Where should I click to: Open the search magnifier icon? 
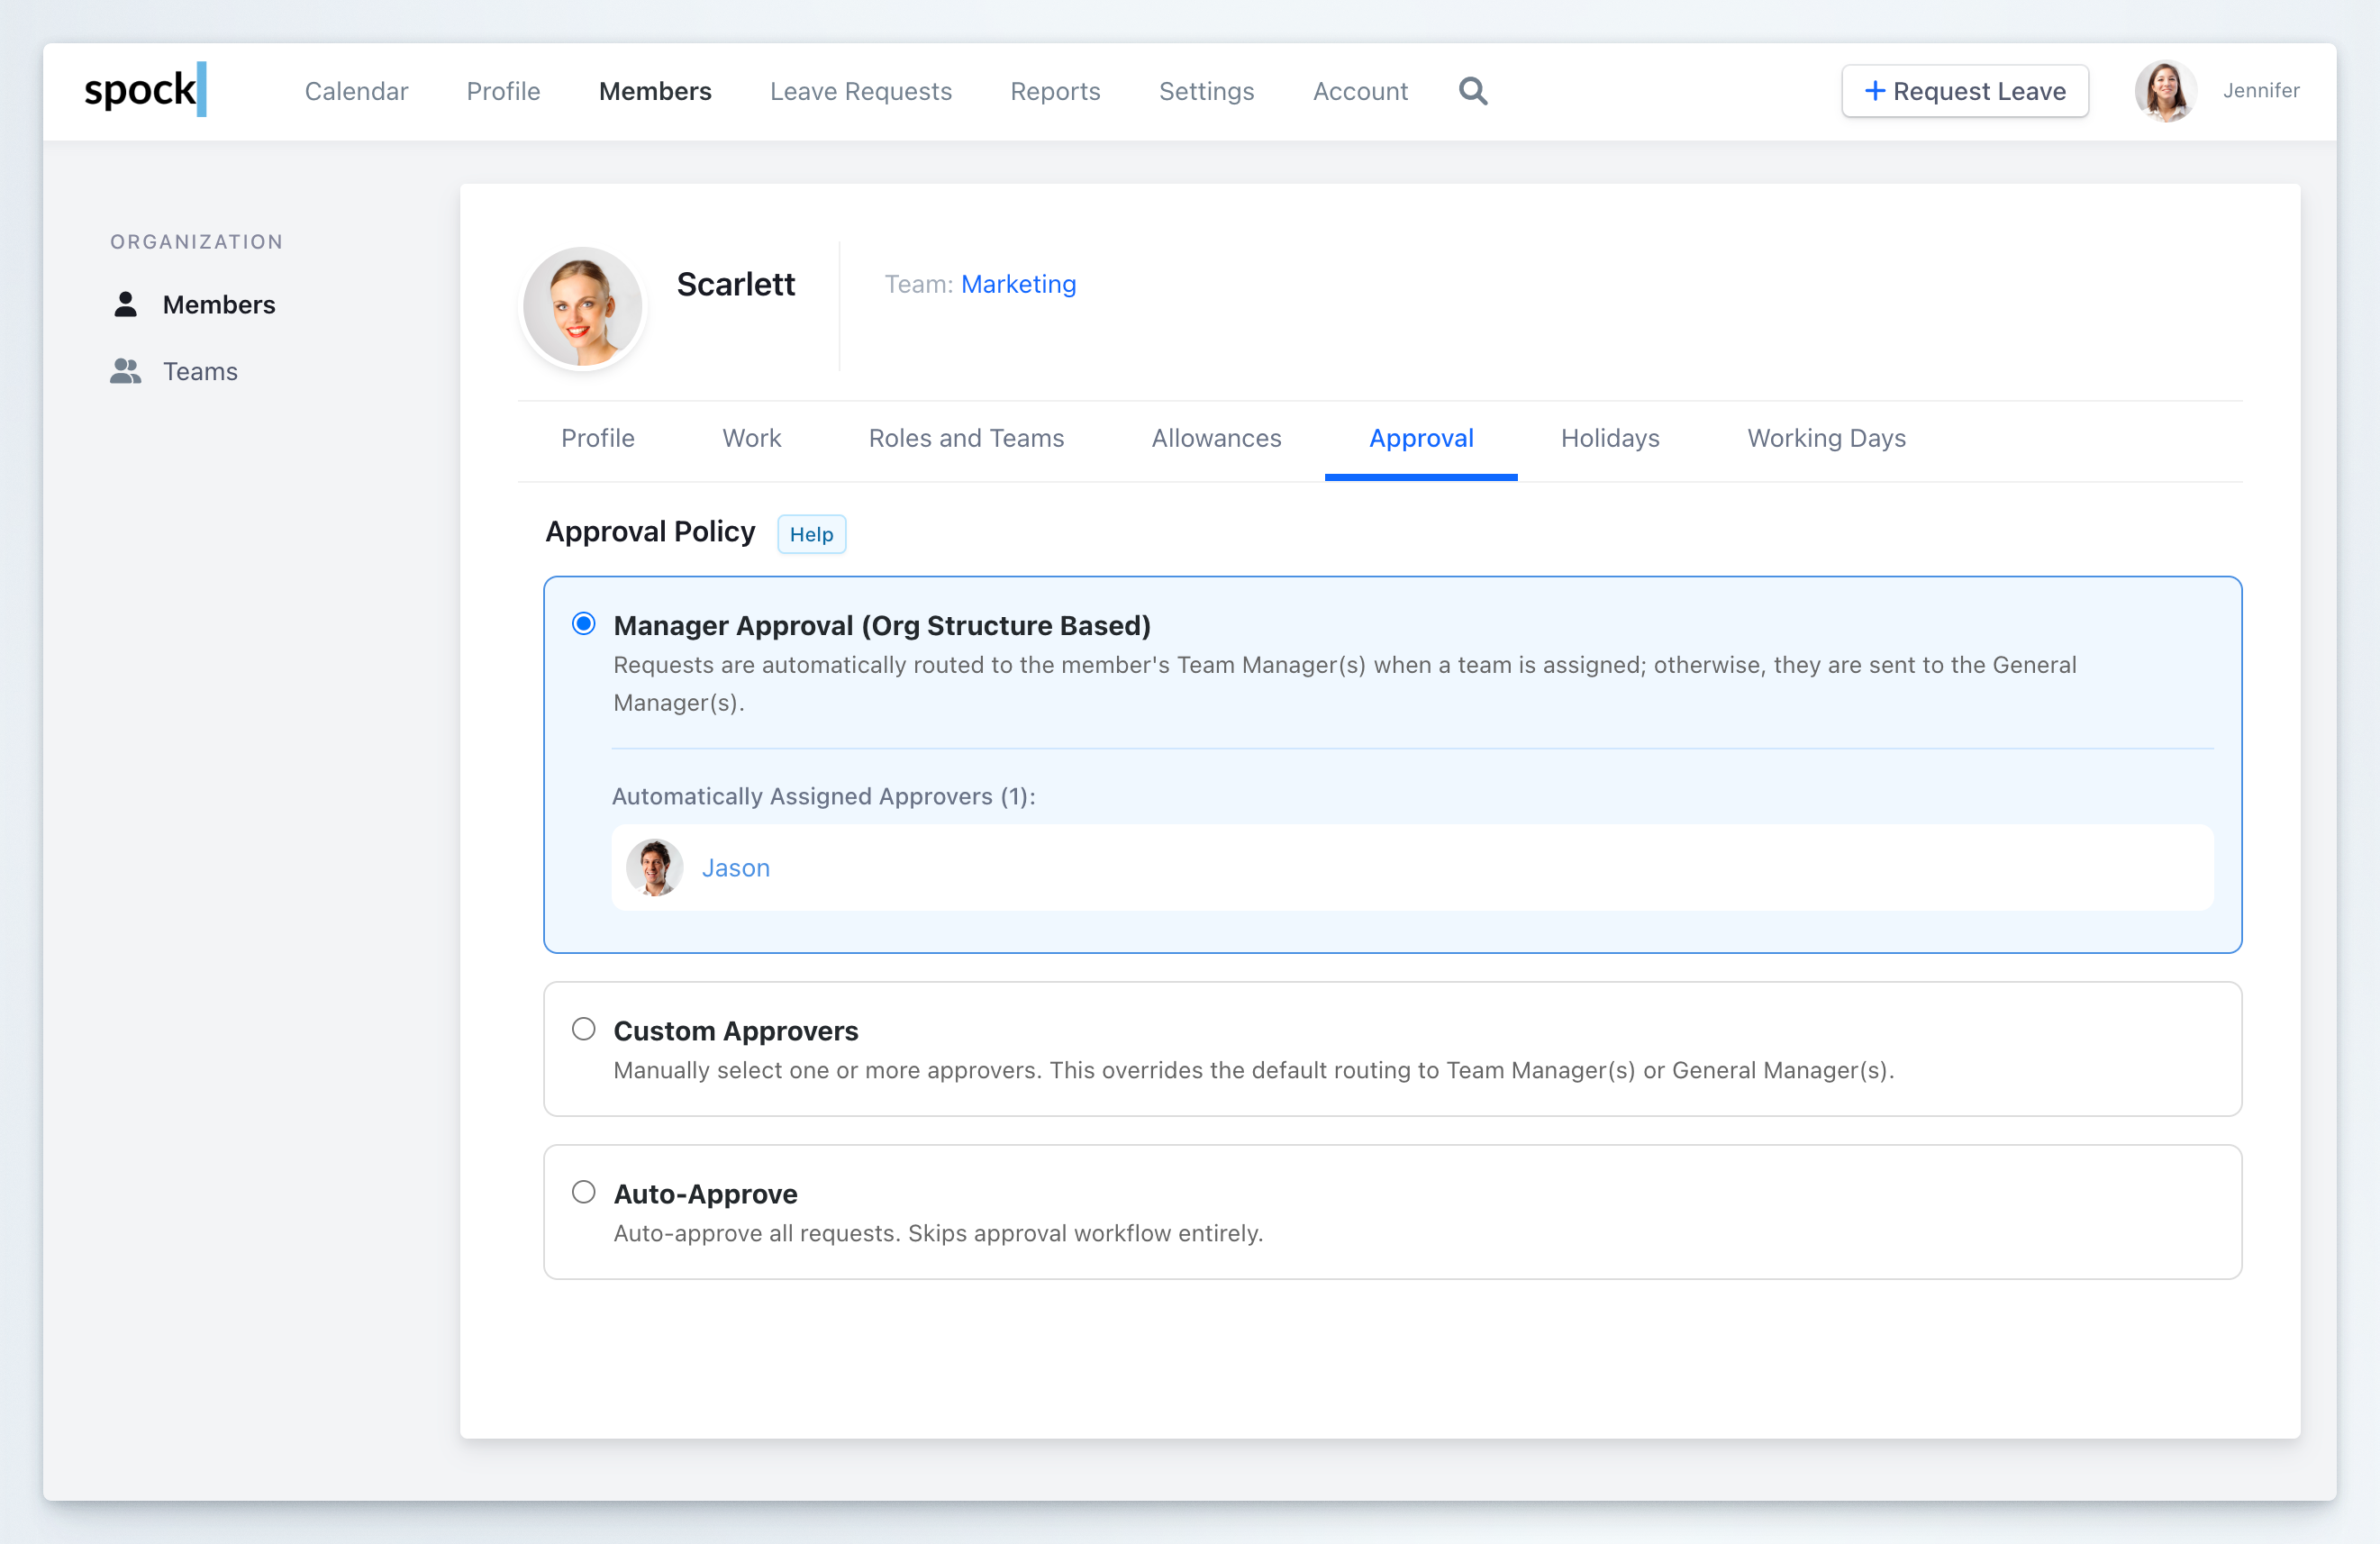tap(1472, 91)
